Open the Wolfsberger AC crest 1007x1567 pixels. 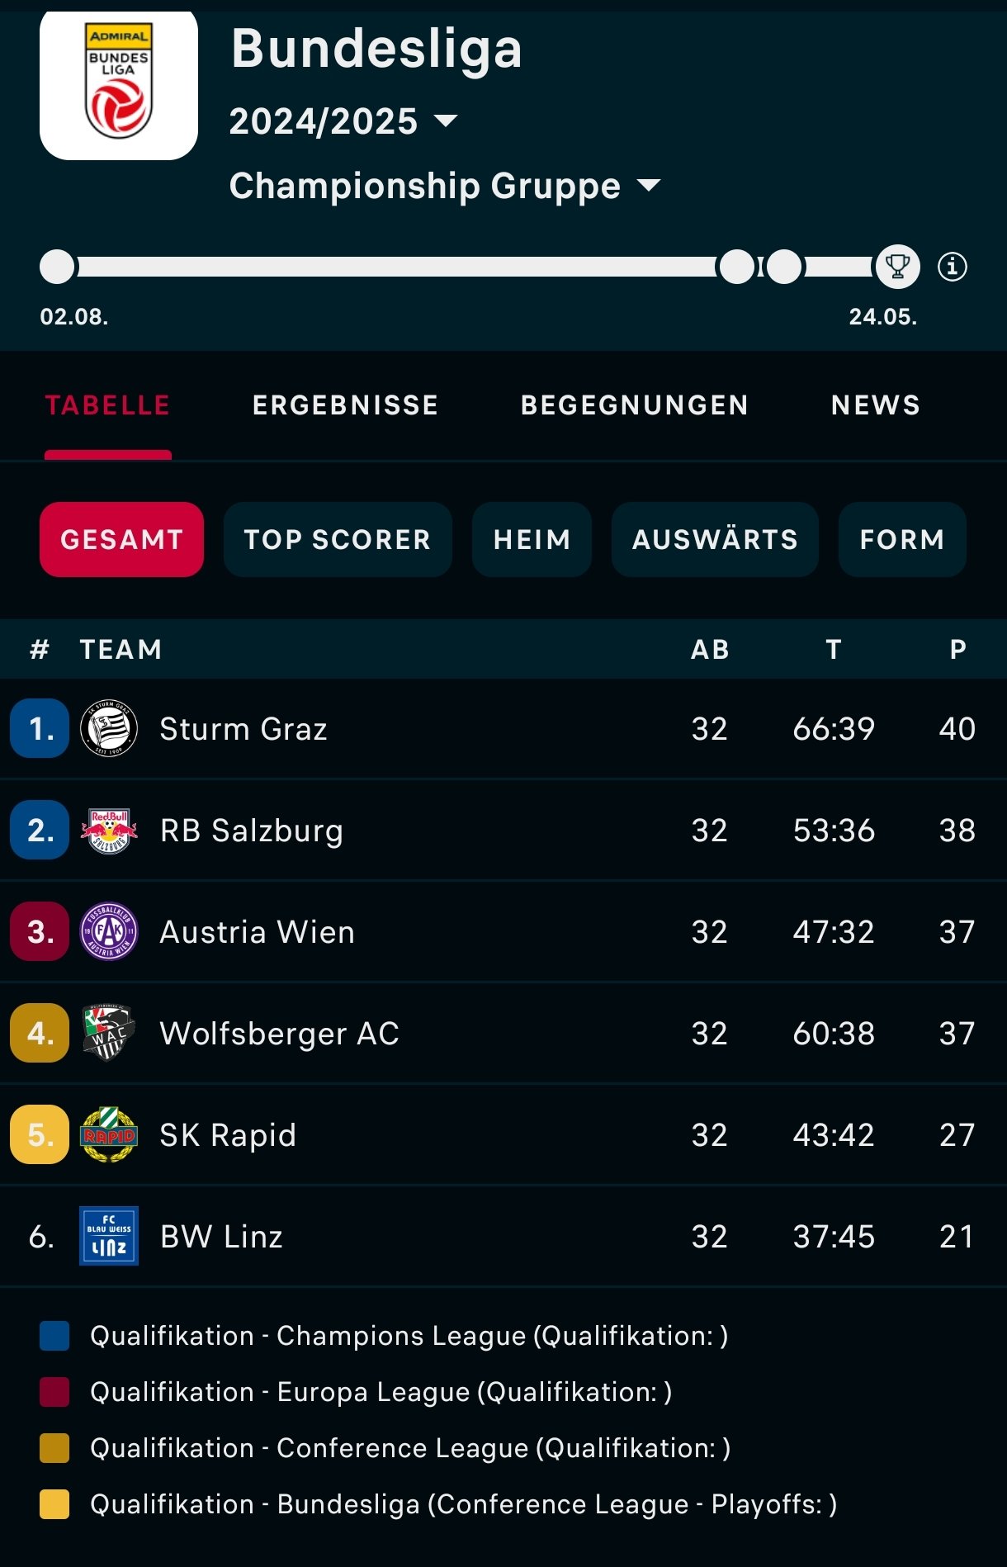click(x=109, y=1033)
